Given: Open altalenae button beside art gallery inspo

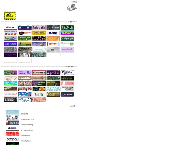Looking at the screenshot, I should click(13, 128).
